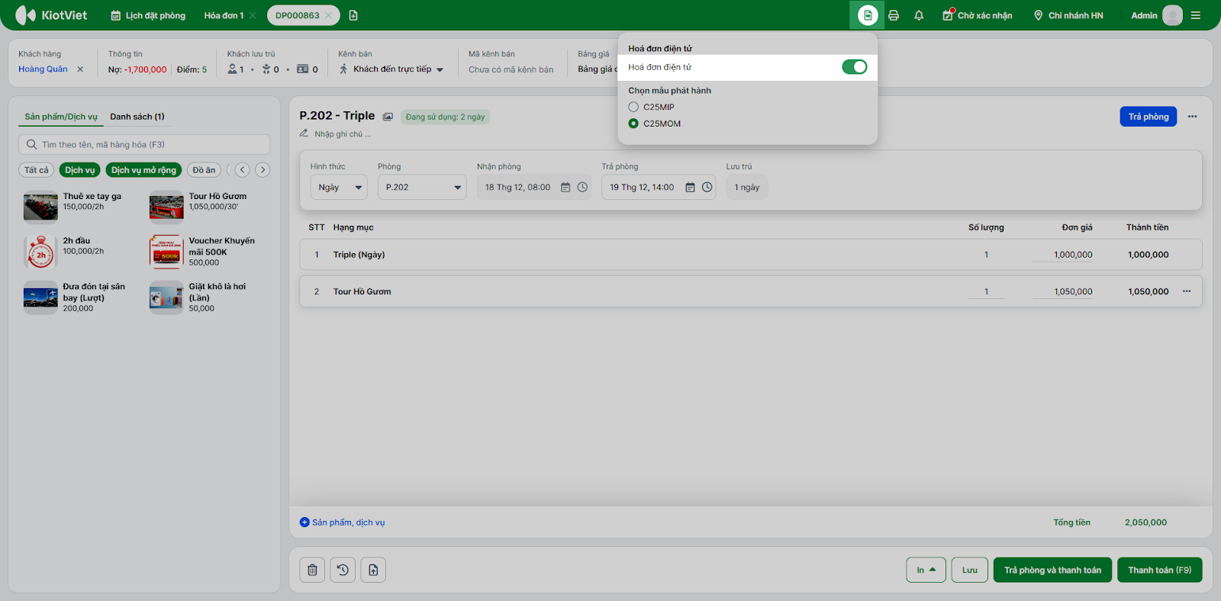The image size is (1221, 601).
Task: Open the Chi nhánh HN branch selector
Action: click(x=1068, y=15)
